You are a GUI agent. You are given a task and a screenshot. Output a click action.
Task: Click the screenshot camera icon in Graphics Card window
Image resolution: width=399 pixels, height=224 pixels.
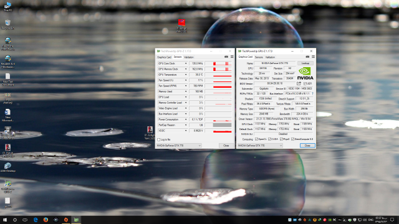pyautogui.click(x=307, y=57)
